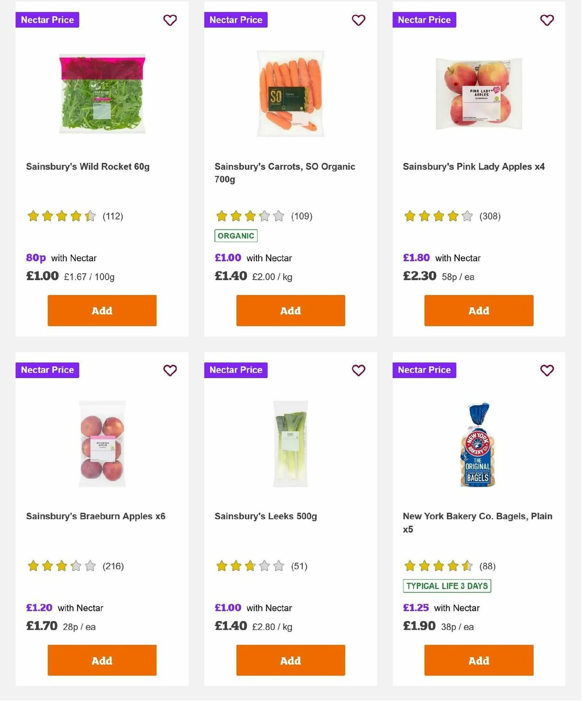The width and height of the screenshot is (582, 701).
Task: Open the Bagels review count (88)
Action: point(487,566)
